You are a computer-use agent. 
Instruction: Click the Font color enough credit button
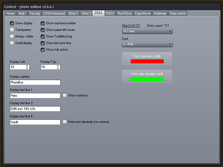tap(147, 76)
